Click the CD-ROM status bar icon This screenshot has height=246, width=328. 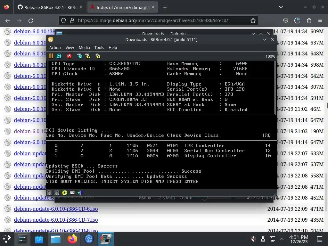click(64, 193)
